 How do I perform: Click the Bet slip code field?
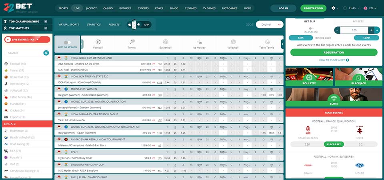[x=333, y=38]
